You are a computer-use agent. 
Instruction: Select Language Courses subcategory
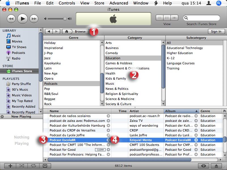[194, 63]
